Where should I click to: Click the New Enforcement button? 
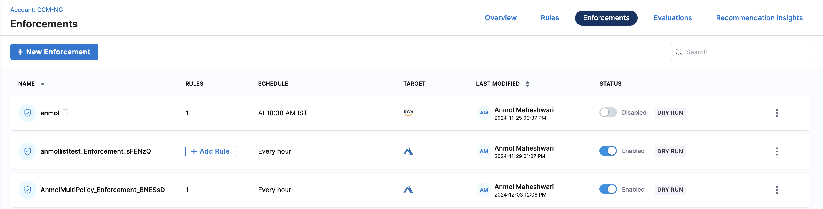(x=54, y=52)
